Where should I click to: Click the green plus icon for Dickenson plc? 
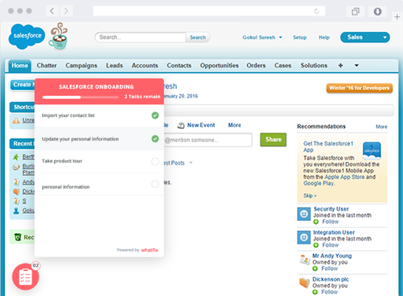315,292
